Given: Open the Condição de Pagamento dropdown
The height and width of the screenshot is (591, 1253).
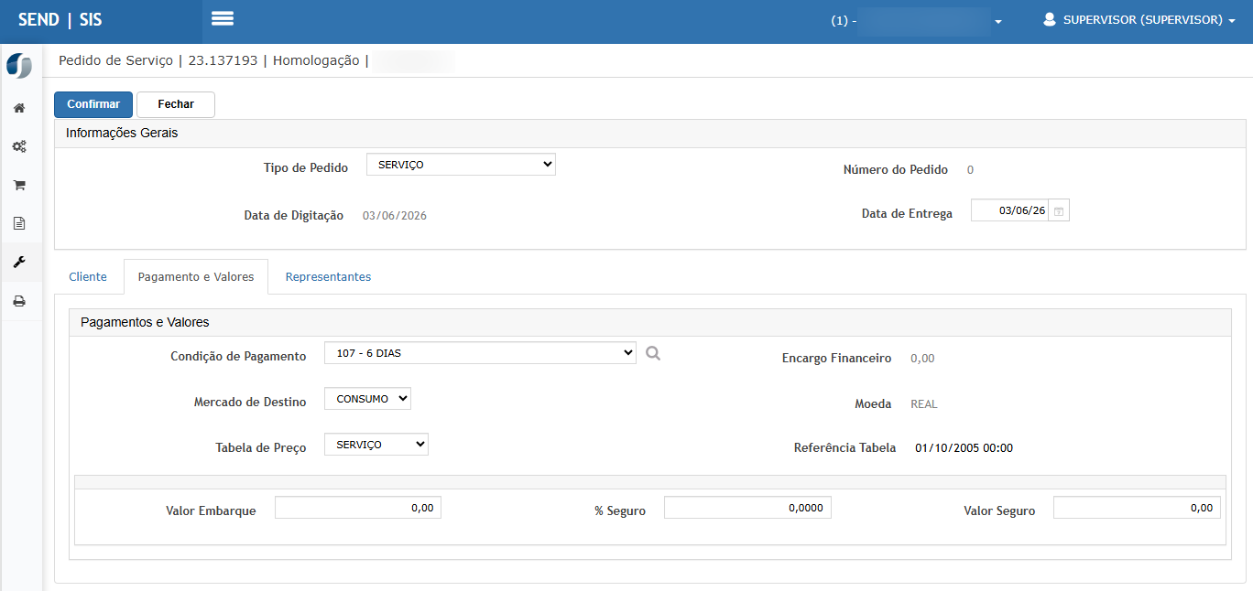Looking at the screenshot, I should 480,353.
